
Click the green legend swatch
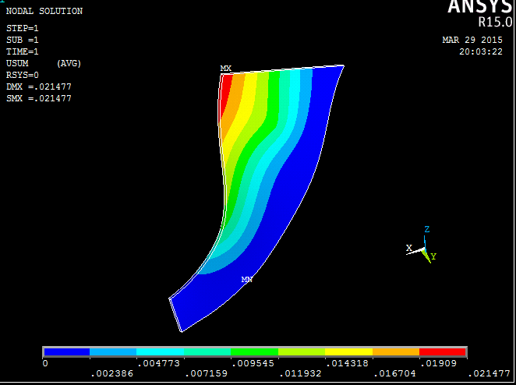pyautogui.click(x=254, y=352)
